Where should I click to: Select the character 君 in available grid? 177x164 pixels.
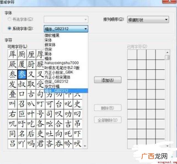click(40, 144)
